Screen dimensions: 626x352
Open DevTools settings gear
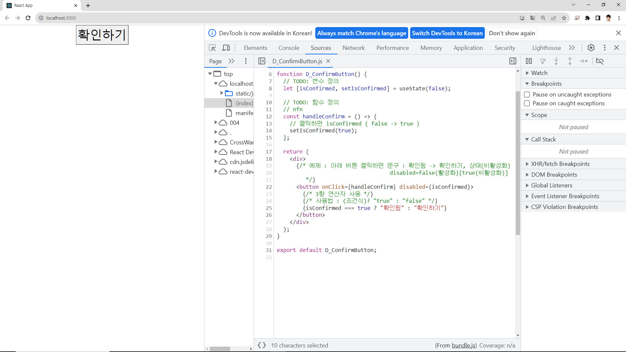591,48
